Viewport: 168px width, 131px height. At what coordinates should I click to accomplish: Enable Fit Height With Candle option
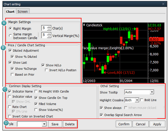[x=36, y=92]
